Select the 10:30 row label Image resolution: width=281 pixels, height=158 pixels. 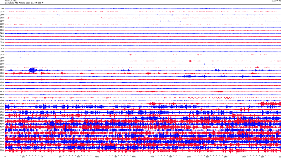pyautogui.click(x=2, y=73)
